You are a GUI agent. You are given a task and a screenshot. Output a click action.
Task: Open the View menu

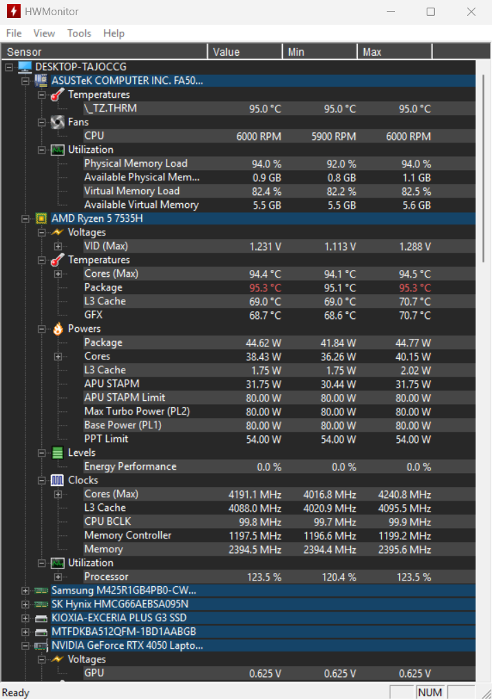pyautogui.click(x=44, y=34)
